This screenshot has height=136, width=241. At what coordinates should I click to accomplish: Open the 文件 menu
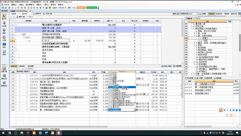coord(6,5)
